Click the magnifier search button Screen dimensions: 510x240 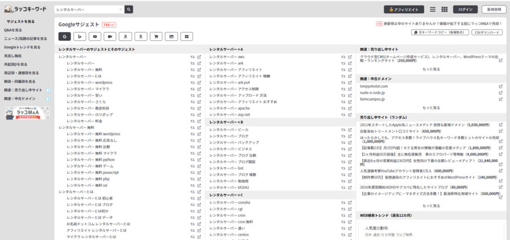click(129, 10)
